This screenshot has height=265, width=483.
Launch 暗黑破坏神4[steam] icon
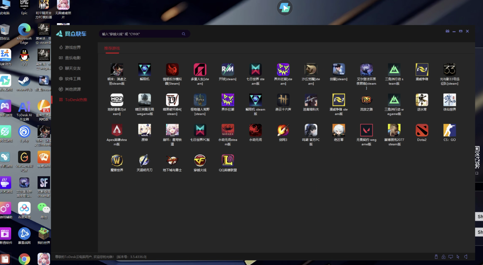point(172,100)
